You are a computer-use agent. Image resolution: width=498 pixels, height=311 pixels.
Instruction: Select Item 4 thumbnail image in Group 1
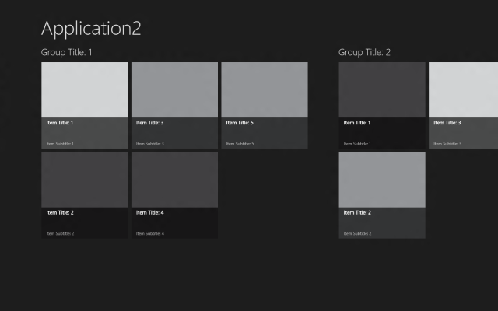point(174,180)
